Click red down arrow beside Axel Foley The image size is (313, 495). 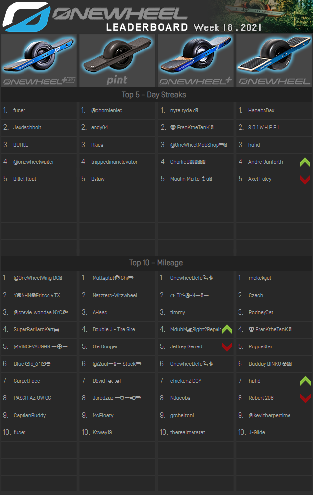click(x=305, y=179)
